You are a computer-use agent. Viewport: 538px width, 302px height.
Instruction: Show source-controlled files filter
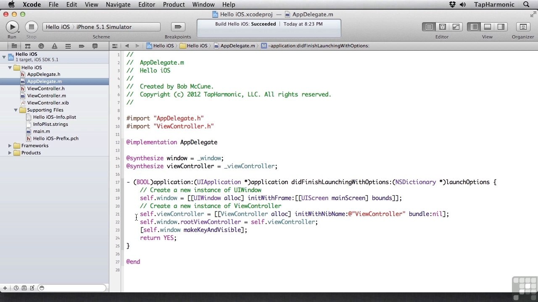24,288
